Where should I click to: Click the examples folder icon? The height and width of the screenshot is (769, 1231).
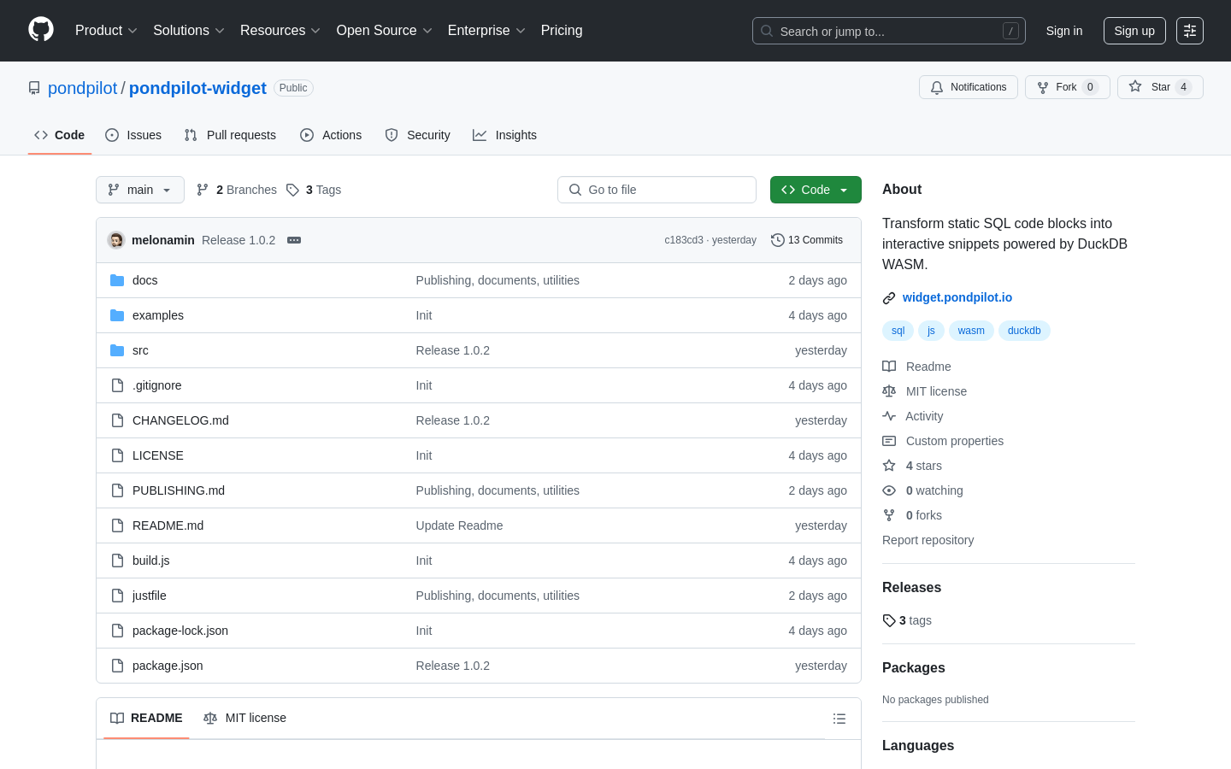click(x=117, y=315)
